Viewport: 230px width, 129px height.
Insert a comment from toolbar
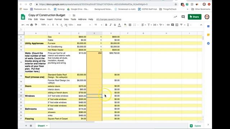[172, 25]
